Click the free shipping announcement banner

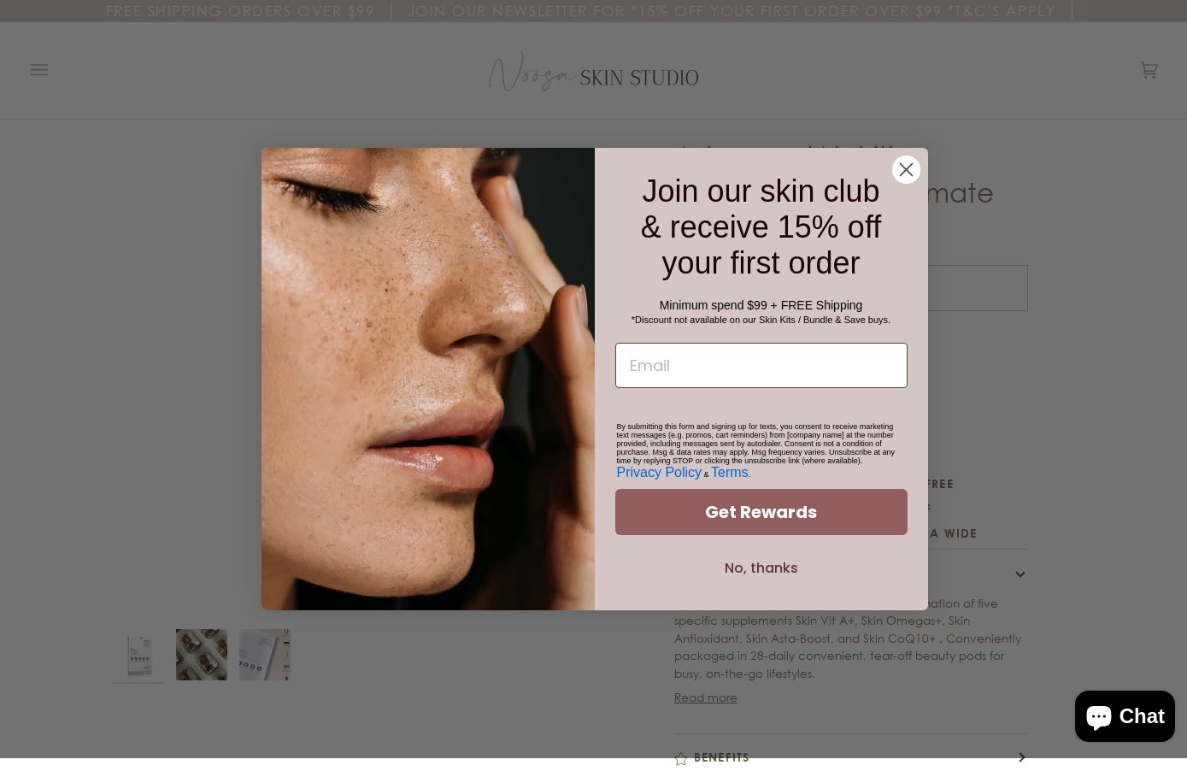(240, 11)
